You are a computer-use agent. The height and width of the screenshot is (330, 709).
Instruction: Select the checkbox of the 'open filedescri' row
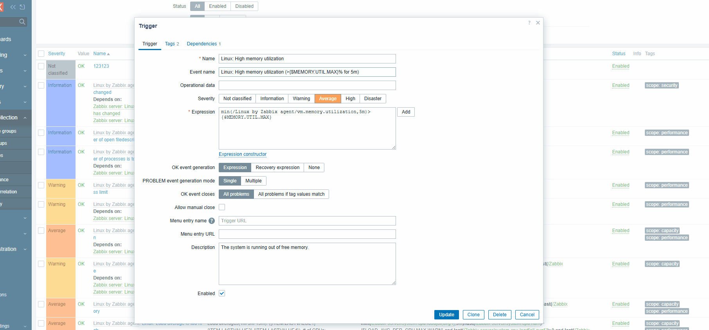pos(41,133)
